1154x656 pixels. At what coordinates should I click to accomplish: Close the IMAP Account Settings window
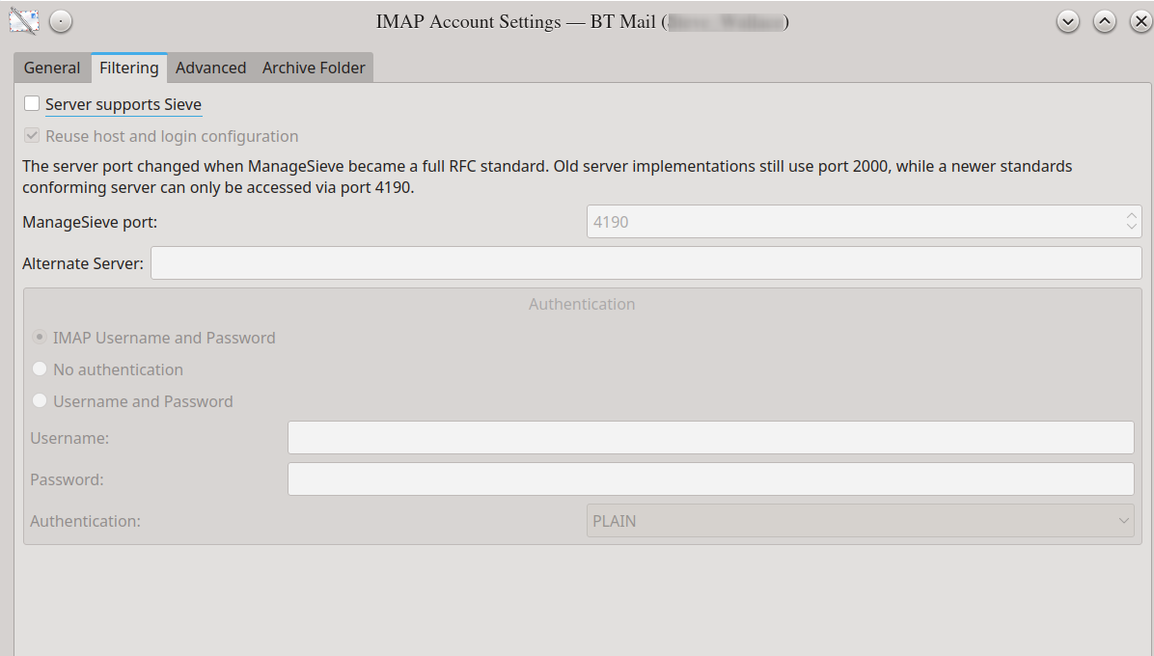1140,21
